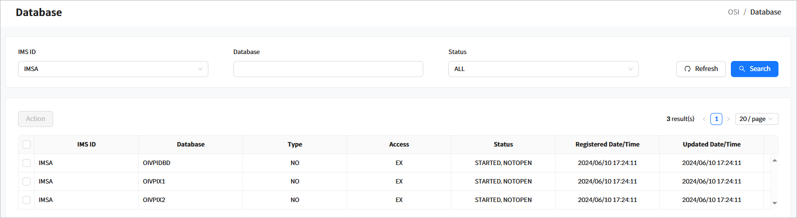This screenshot has height=218, width=797.
Task: Click the Search button
Action: point(754,69)
